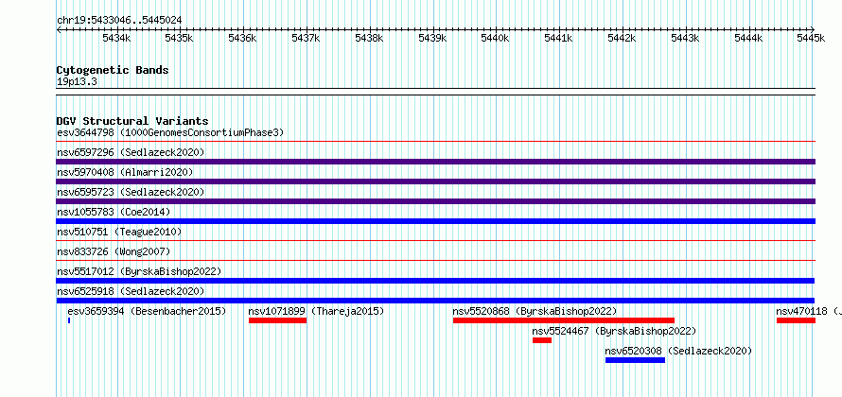Open nsv6520308 (Sedlazeck2020) label

pyautogui.click(x=678, y=351)
